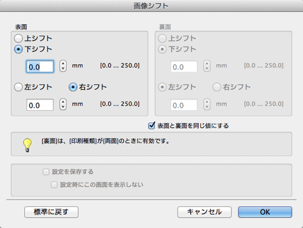Click 裏面 vertical shift stepper
This screenshot has width=303, height=228.
[x=207, y=66]
